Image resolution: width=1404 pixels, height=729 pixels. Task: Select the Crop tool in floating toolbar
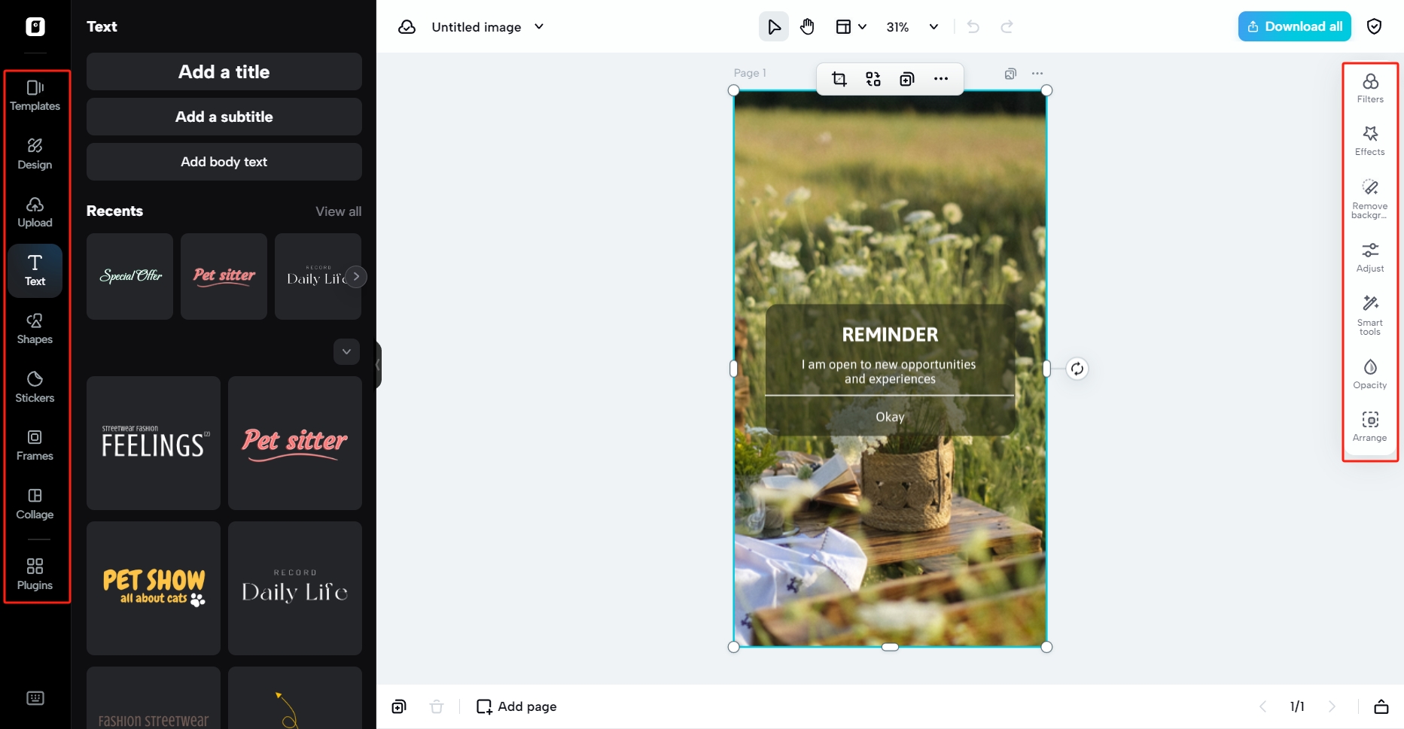coord(839,79)
